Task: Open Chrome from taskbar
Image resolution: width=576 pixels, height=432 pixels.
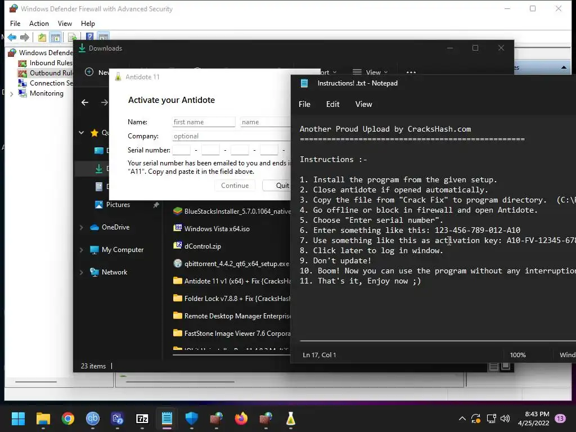Action: (68, 418)
